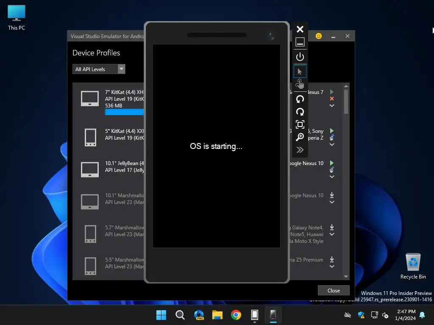Select single point mouse input mode

pyautogui.click(x=300, y=72)
